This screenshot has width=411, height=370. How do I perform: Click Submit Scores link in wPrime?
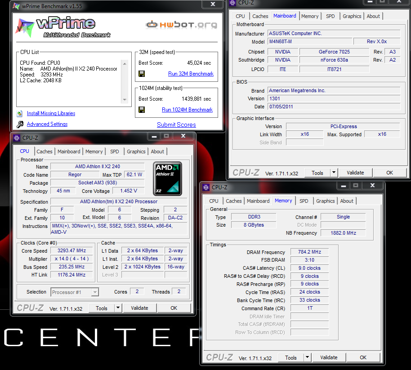coord(176,125)
